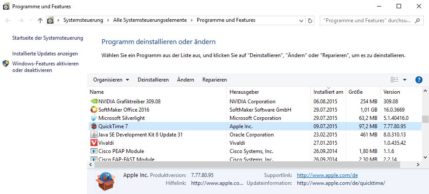Viewport: 429px width, 194px height.
Task: Go back with the left arrow
Action: [x=8, y=20]
